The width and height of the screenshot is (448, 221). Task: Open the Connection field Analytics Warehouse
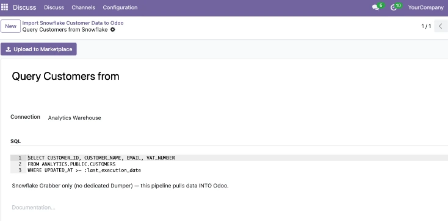[x=74, y=118]
